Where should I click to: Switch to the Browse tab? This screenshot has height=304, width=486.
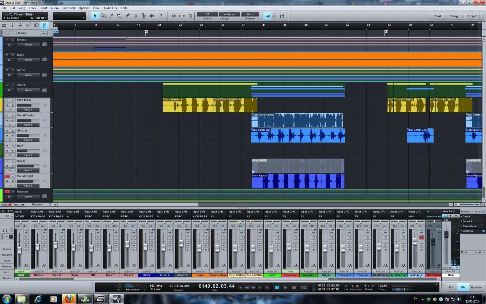coord(476,287)
